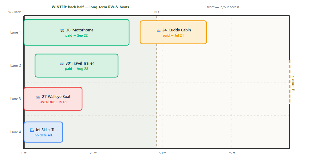316x161 pixels.
Task: Click the WINTER back half heading
Action: 90,7
